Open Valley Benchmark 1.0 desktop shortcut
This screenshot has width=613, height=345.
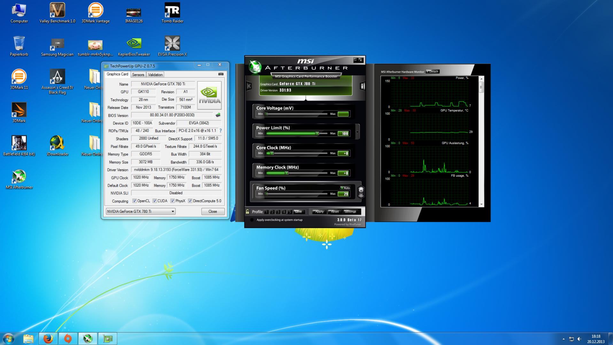click(x=58, y=13)
